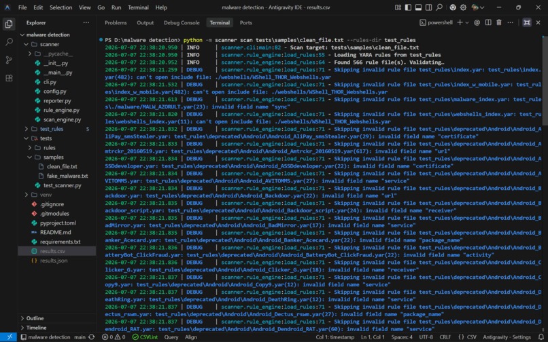Open the File menu

coord(22,7)
